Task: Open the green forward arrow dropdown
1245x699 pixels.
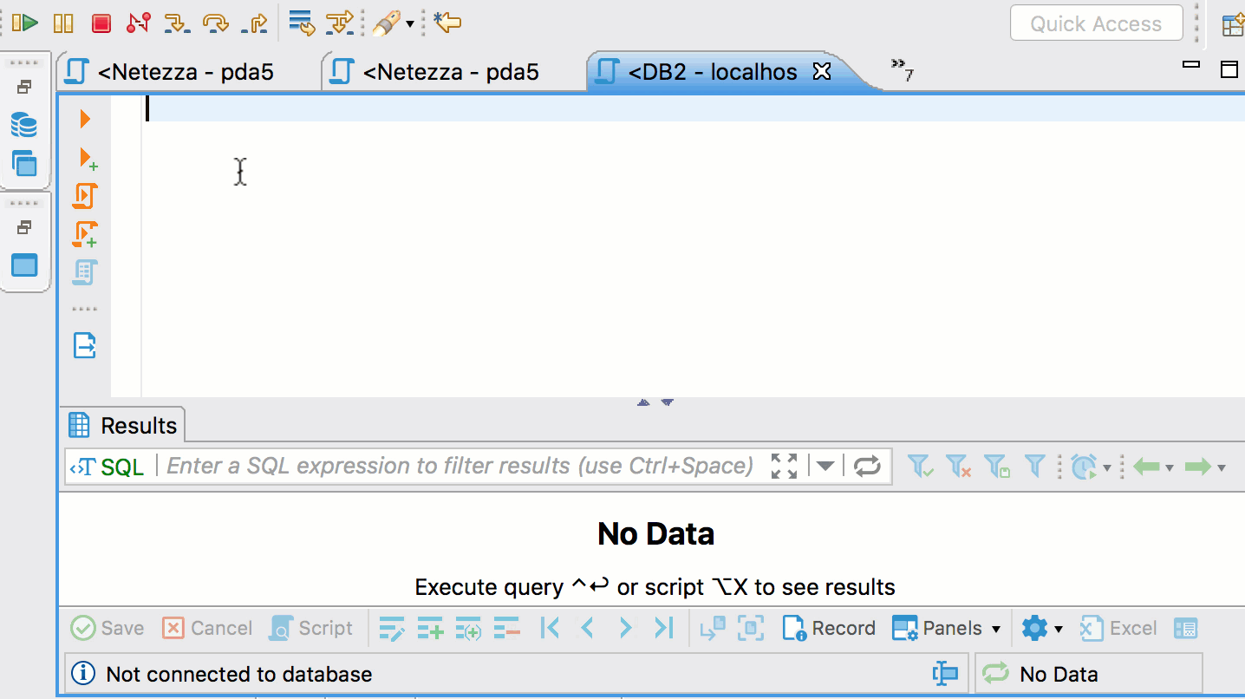Action: 1222,468
